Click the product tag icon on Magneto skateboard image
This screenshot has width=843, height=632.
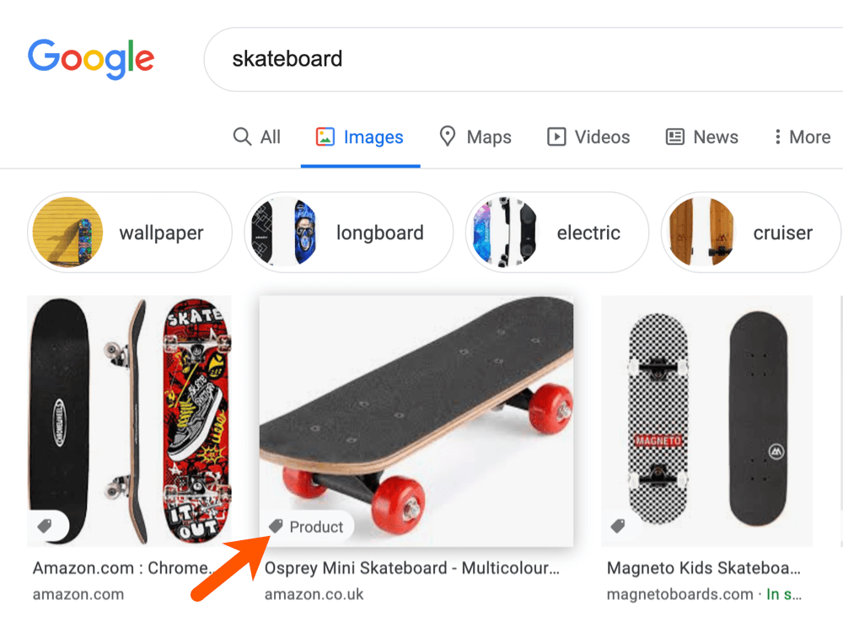618,526
